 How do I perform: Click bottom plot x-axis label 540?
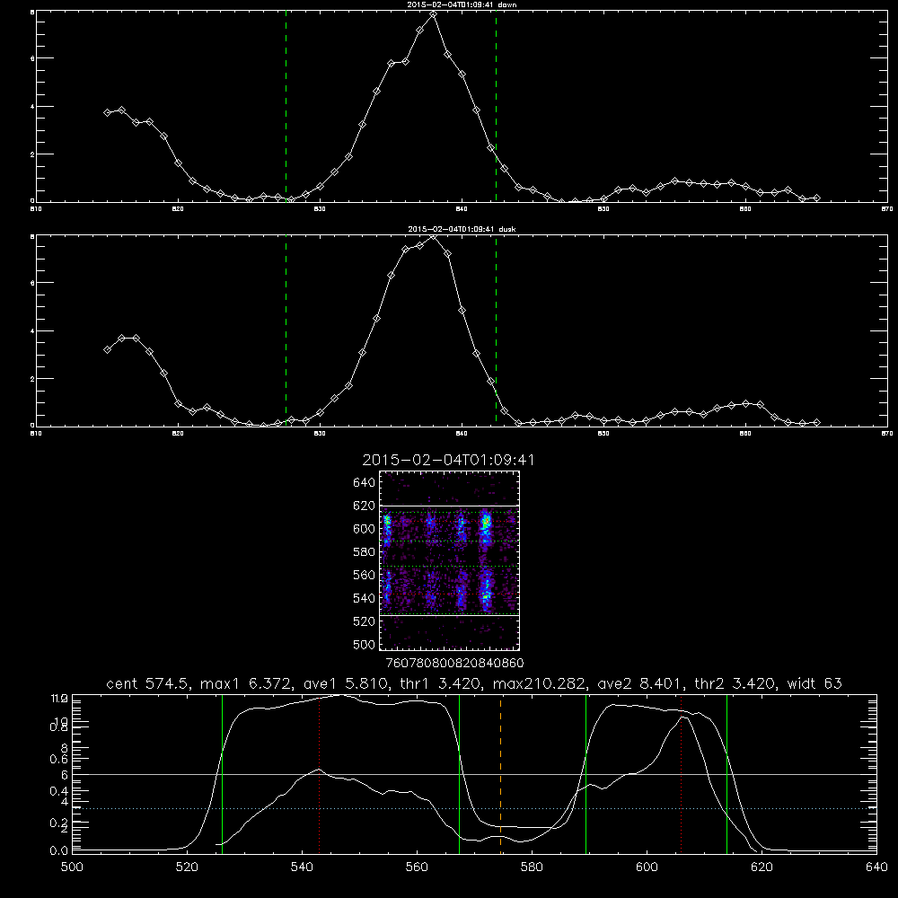302,867
